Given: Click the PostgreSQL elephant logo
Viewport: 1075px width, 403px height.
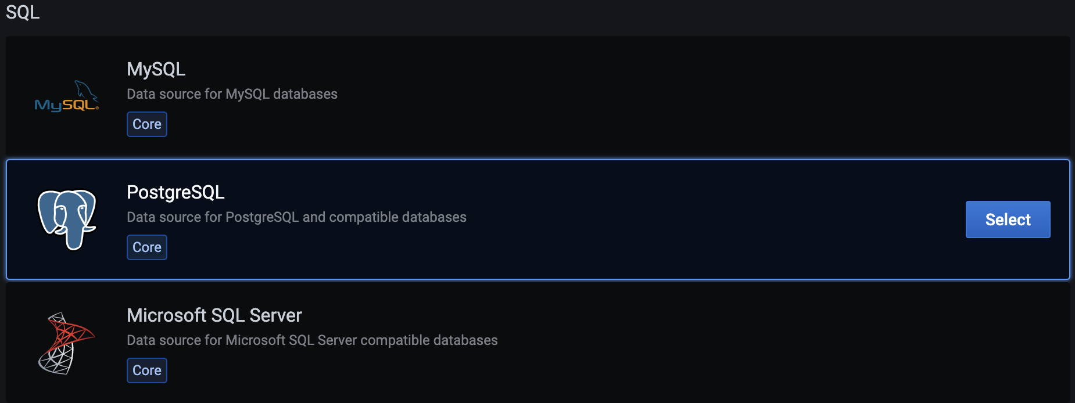Looking at the screenshot, I should [67, 220].
